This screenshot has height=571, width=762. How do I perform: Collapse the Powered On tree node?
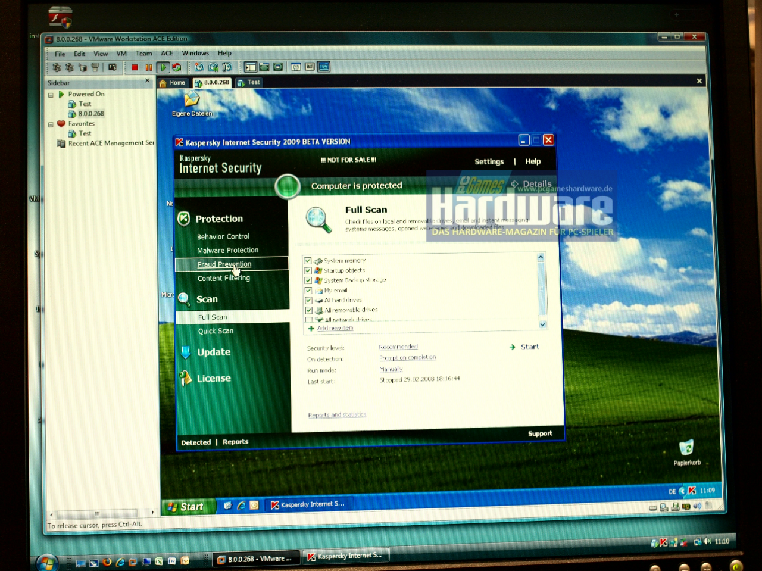51,95
